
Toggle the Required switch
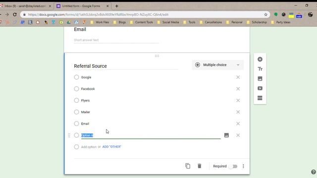point(233,166)
